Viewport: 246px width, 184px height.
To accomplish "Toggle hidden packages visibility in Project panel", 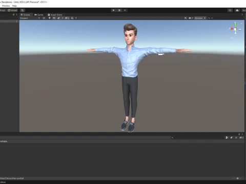I will point(241,137).
